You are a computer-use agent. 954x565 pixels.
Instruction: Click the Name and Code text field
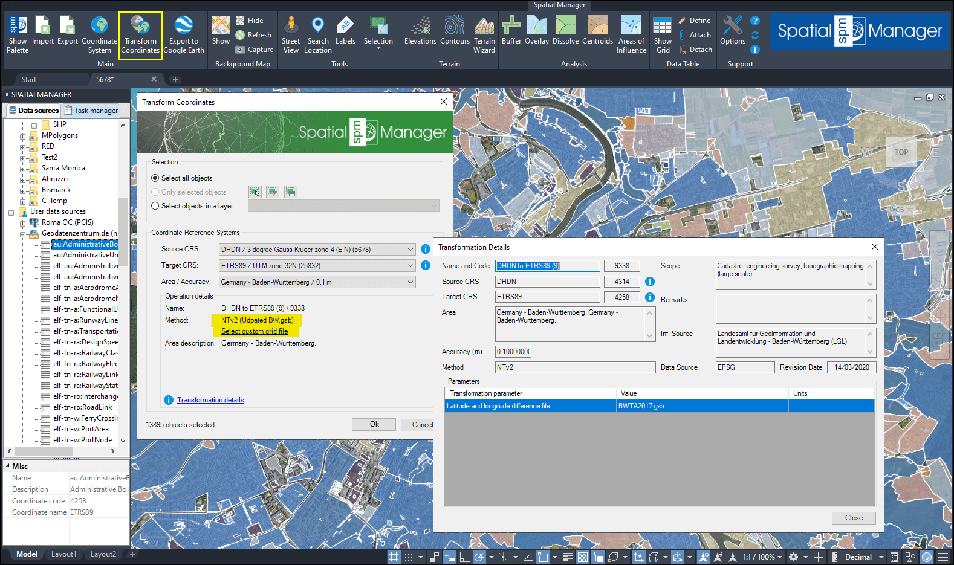tap(547, 266)
